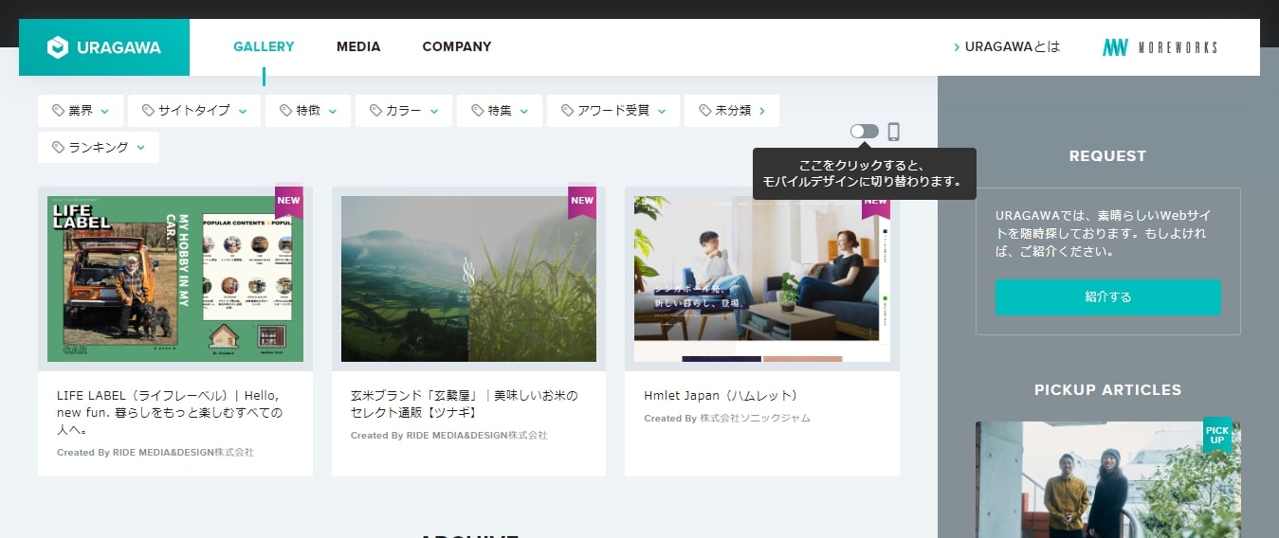The width and height of the screenshot is (1279, 538).
Task: Click Created By 株式会社ソニックジャム text
Action: (727, 418)
